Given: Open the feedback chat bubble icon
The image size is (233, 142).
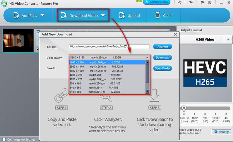Looking at the screenshot, I should tap(202, 2).
